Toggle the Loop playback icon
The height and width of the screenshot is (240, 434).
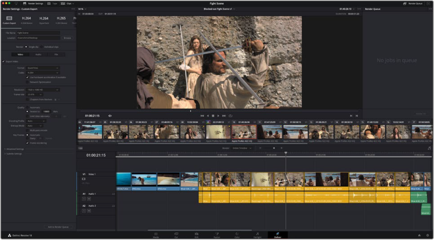click(231, 116)
